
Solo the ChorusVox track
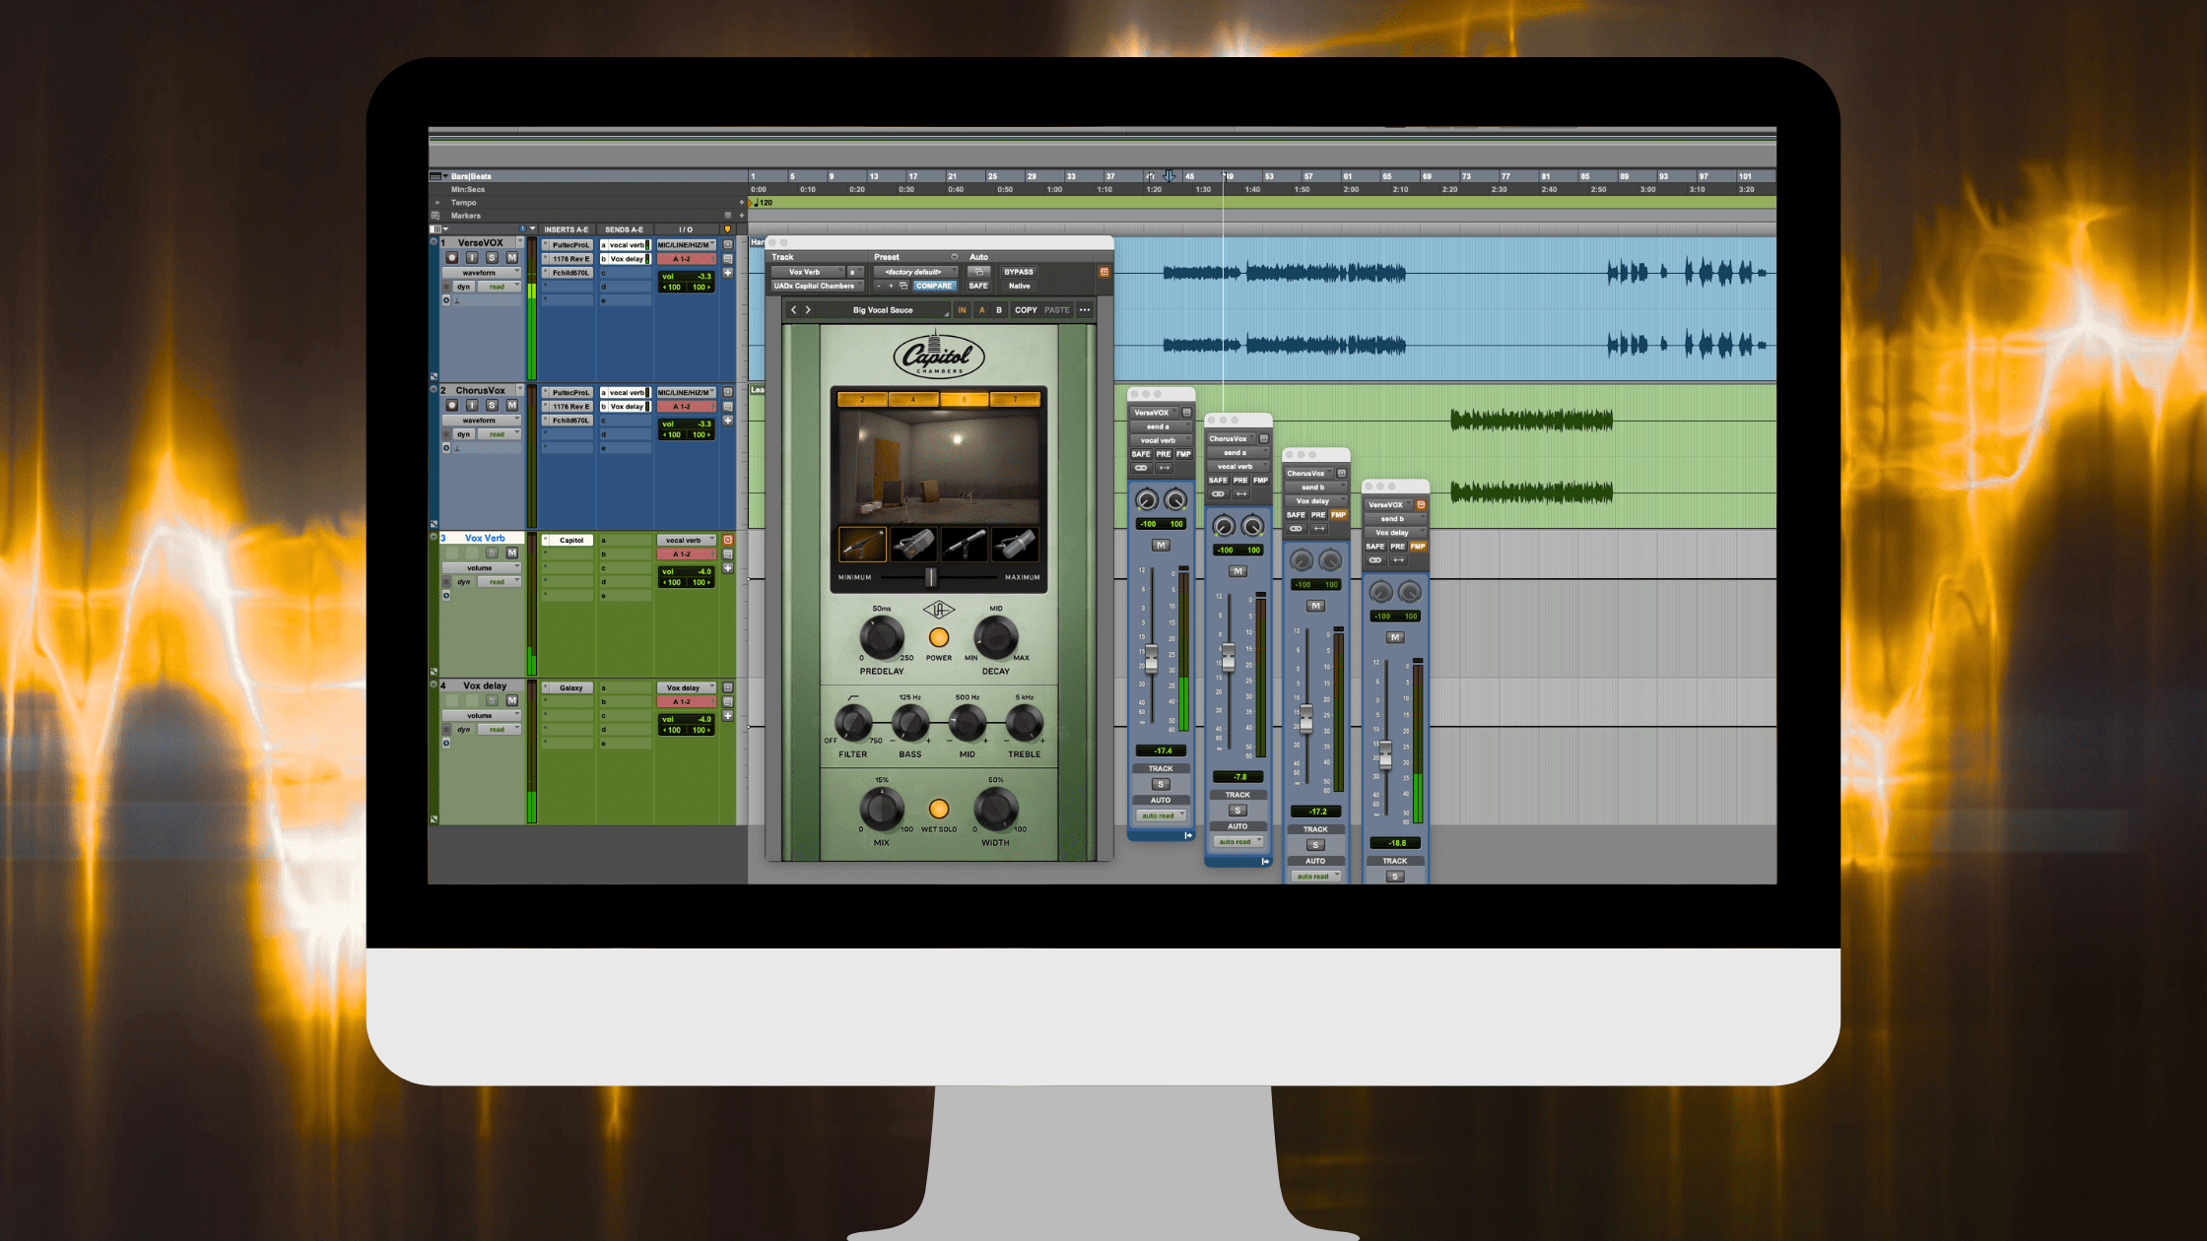click(492, 406)
